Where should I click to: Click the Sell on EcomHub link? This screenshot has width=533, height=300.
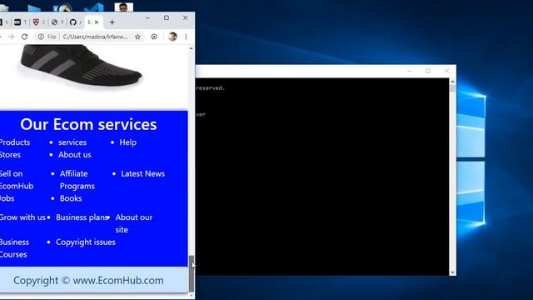17,180
